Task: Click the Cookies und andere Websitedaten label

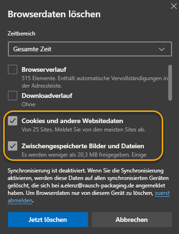Action: coord(72,121)
